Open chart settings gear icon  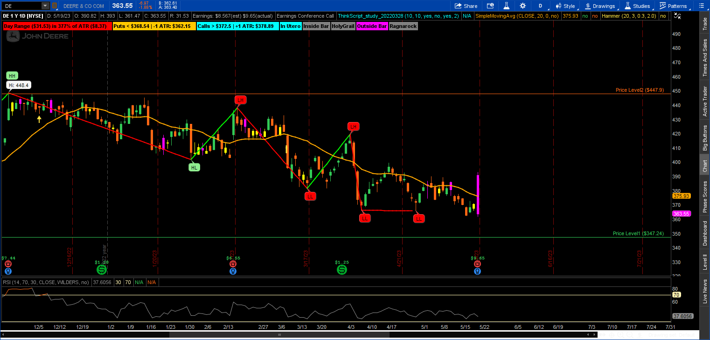(522, 6)
